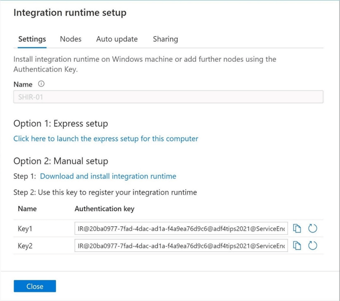Screen dimensions: 340x301
Task: Click the Authentication key column header
Action: 105,209
